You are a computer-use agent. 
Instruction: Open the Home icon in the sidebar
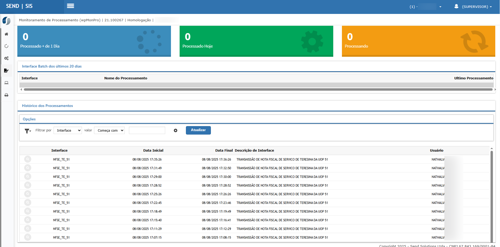pyautogui.click(x=7, y=34)
